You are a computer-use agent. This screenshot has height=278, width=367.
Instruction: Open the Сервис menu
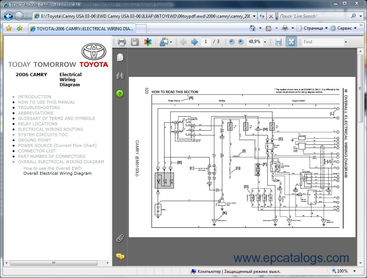tap(343, 28)
